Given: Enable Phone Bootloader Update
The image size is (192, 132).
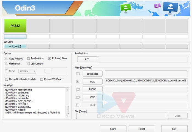Looking at the screenshot, I should pos(7,79).
